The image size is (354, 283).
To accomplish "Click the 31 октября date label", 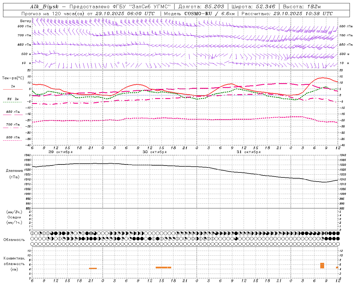I will click(249, 152).
